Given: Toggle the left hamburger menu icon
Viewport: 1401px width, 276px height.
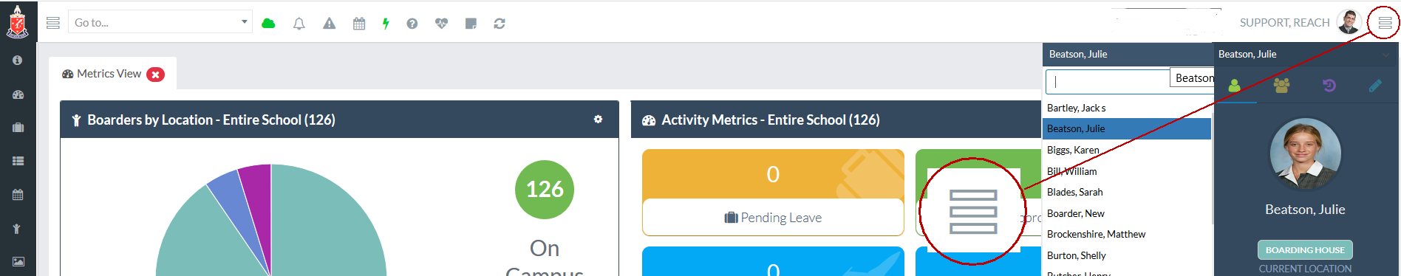Looking at the screenshot, I should (x=52, y=23).
